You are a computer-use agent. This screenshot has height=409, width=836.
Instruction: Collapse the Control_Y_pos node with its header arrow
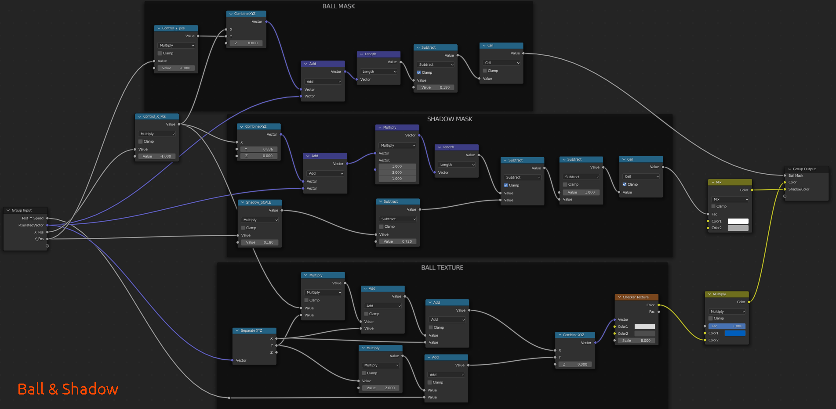159,28
